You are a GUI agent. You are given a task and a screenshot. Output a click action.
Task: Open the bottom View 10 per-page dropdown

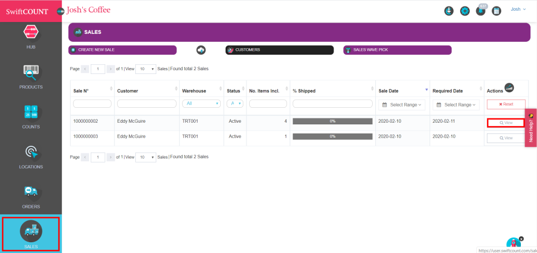tap(146, 157)
